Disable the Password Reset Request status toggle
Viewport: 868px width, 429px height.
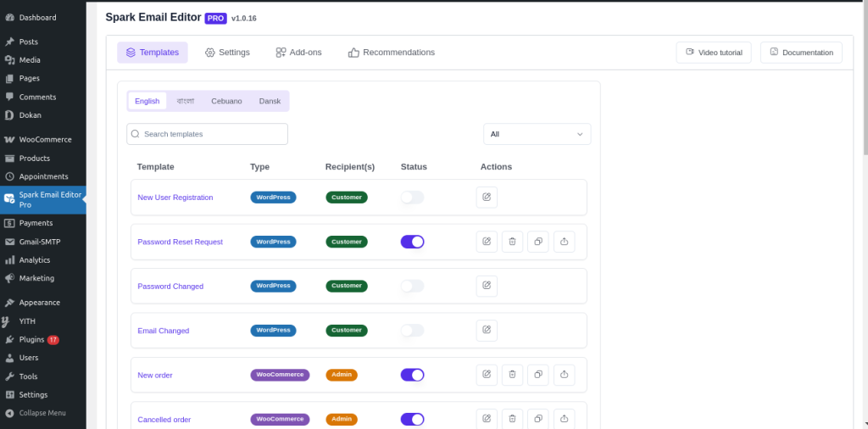tap(412, 242)
